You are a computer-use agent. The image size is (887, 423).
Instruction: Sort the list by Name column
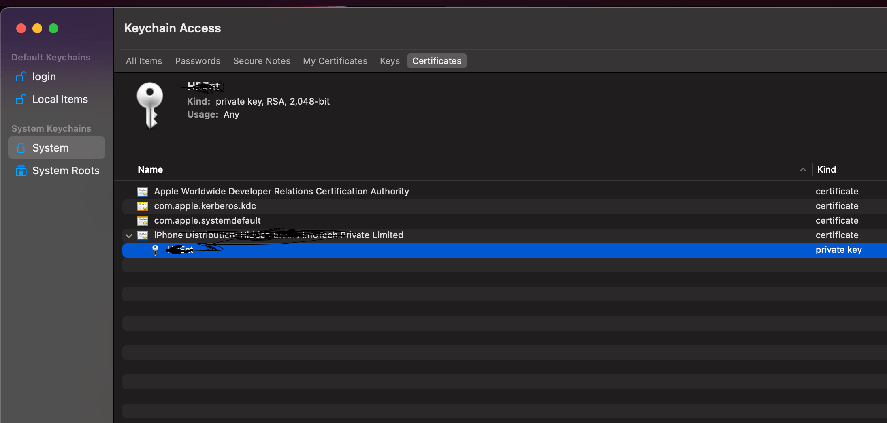click(x=150, y=170)
